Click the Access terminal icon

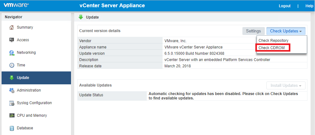pyautogui.click(x=12, y=40)
